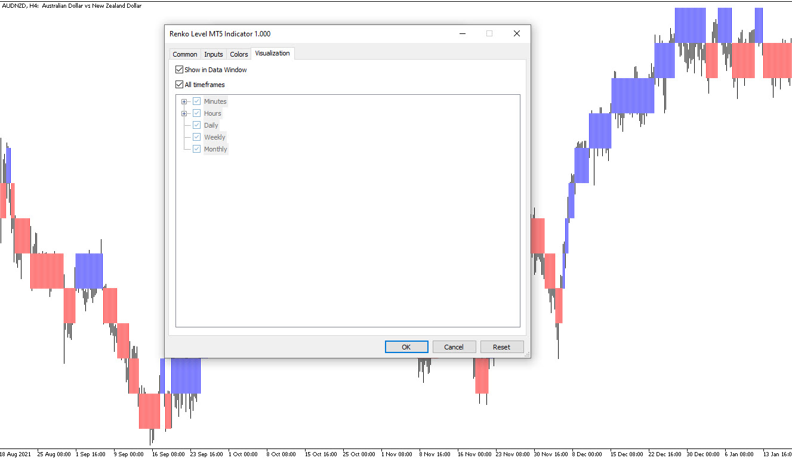The height and width of the screenshot is (461, 792).
Task: Toggle the Weekly timeframe checkbox
Action: pos(197,137)
